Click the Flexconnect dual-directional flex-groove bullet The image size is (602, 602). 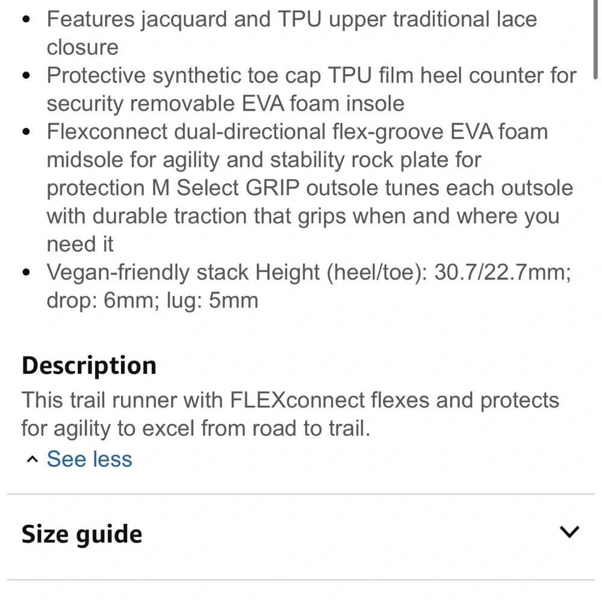point(310,188)
